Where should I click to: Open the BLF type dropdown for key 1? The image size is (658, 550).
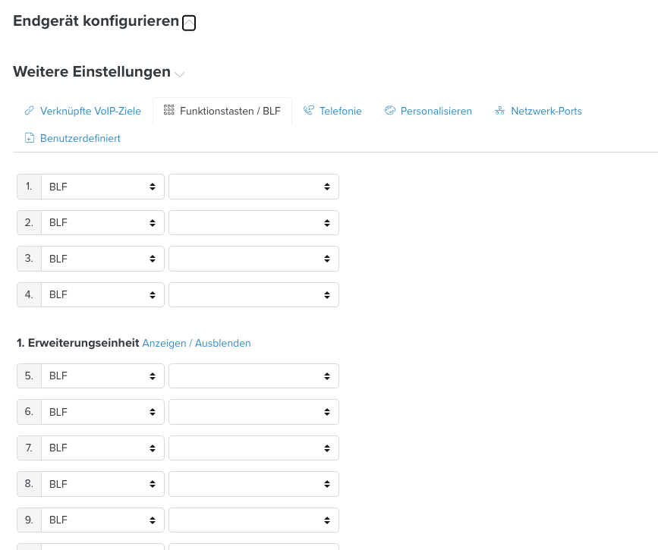(102, 187)
